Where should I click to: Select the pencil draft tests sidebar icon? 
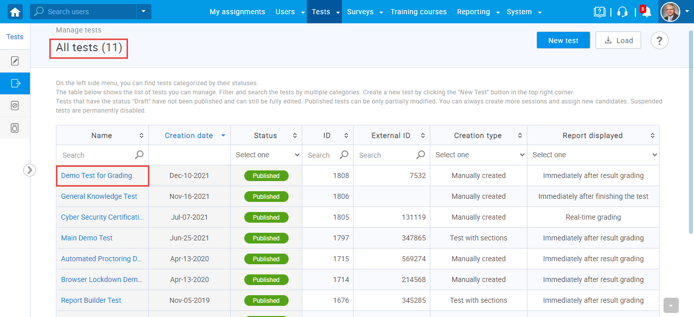[x=15, y=61]
